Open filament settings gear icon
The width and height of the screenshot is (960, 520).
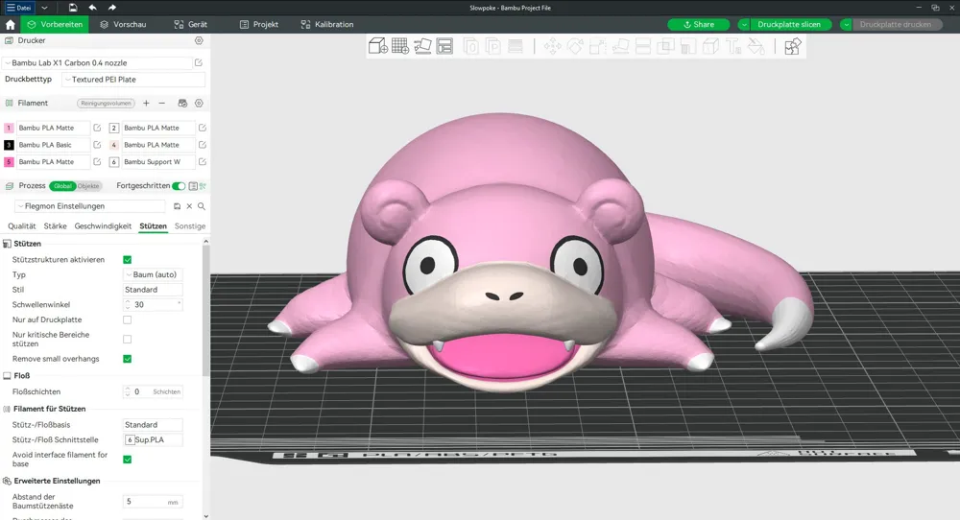tap(199, 104)
